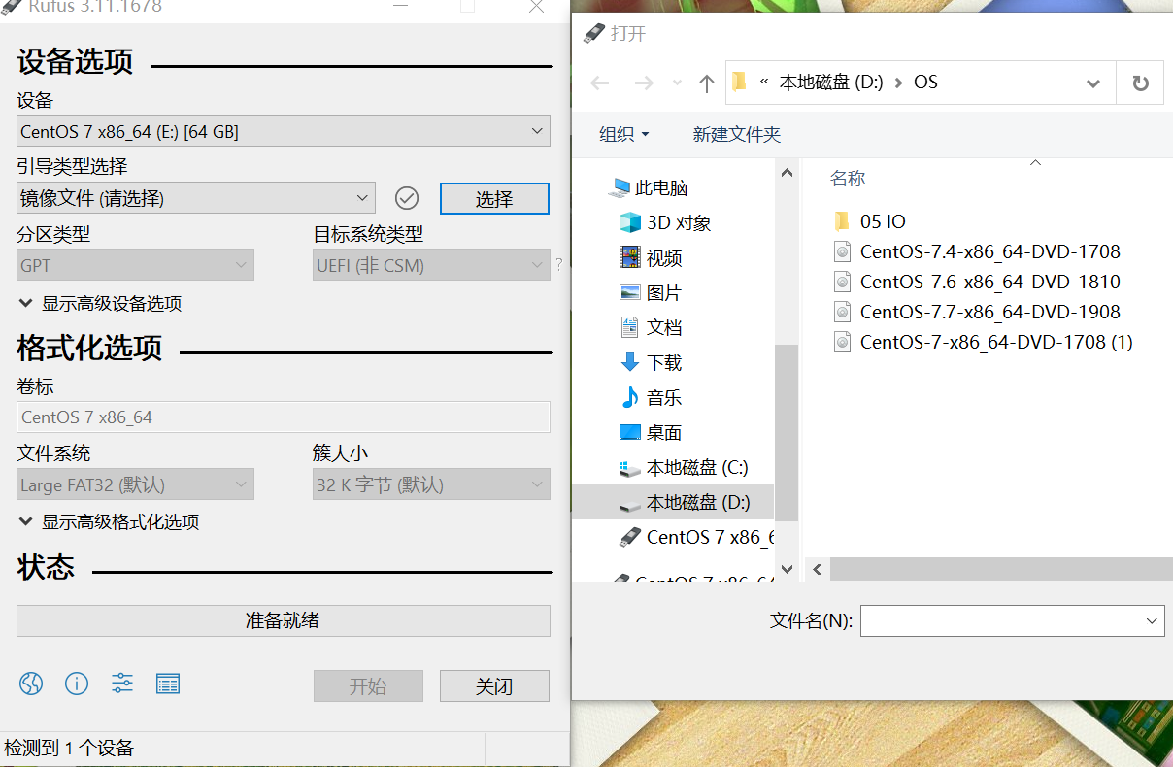Viewport: 1173px width, 767px height.
Task: Open recent locations dropdown arrow
Action: (677, 83)
